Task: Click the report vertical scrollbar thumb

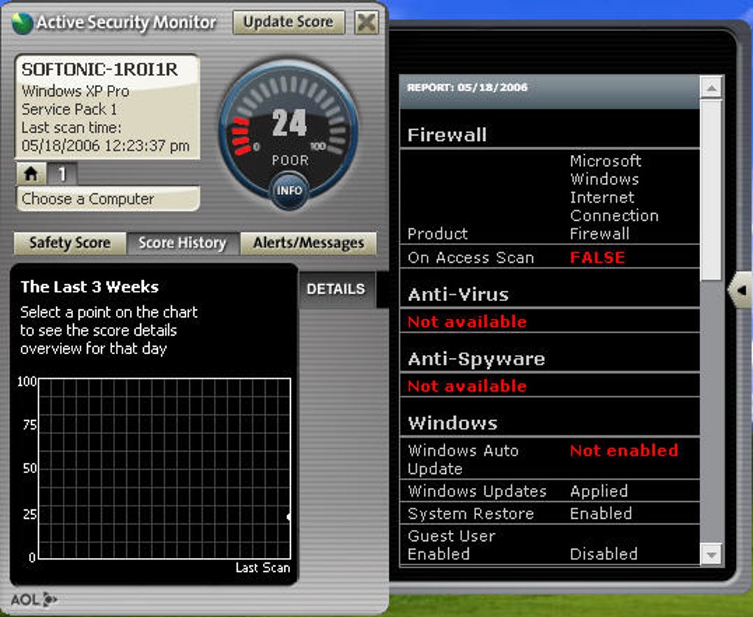Action: click(x=711, y=190)
